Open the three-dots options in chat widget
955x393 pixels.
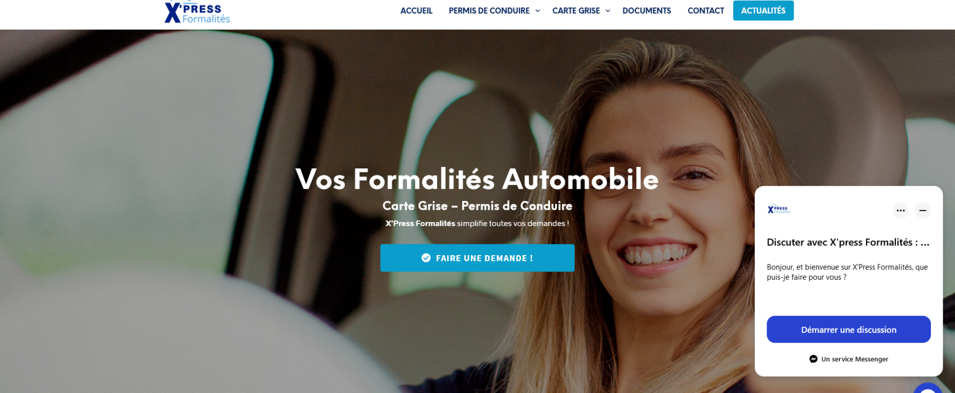click(x=900, y=210)
